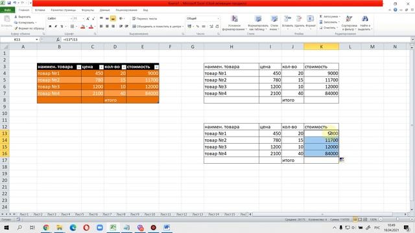Click Insert cells (Вставить) in the Cells group
The width and height of the screenshot is (415, 233).
pyautogui.click(x=287, y=22)
